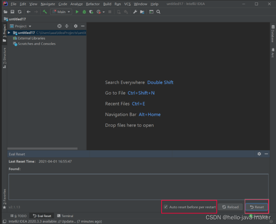Open the Navigate menu

48,4
